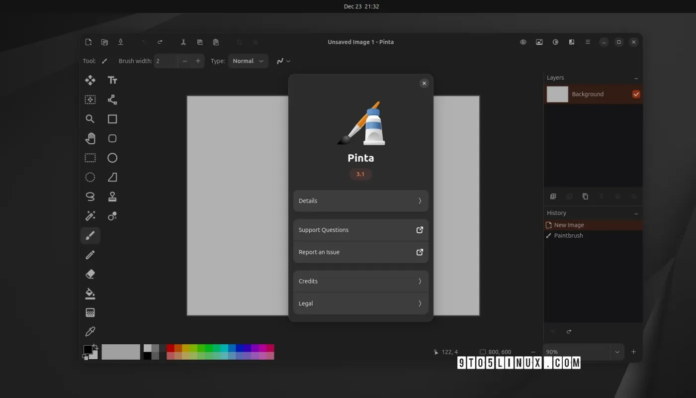Viewport: 696px width, 398px height.
Task: Select the Text tool
Action: click(x=112, y=80)
